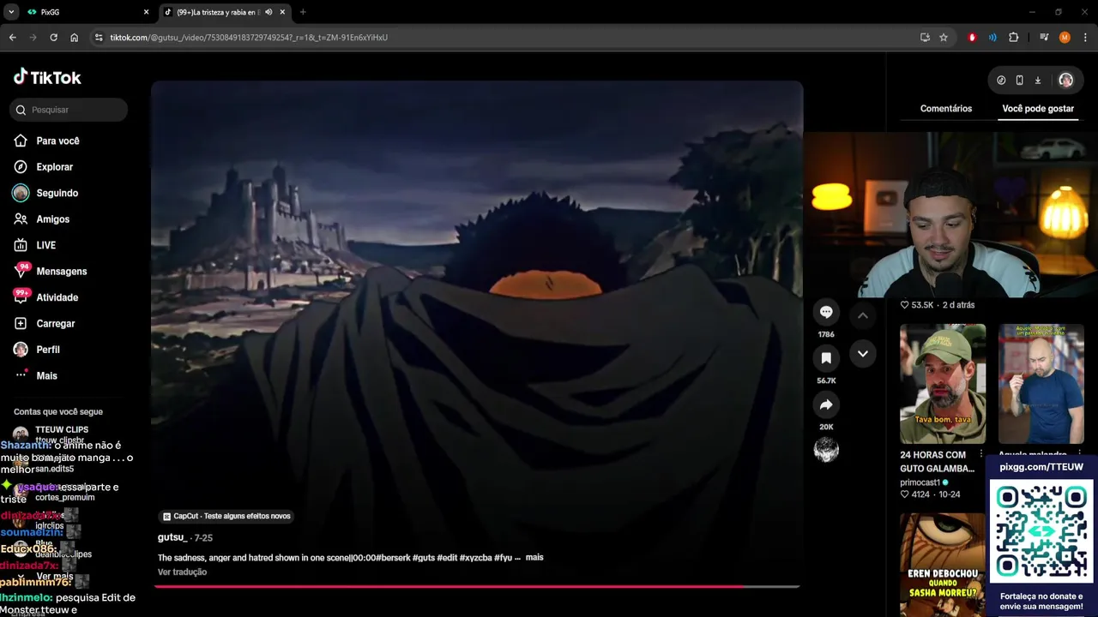
Task: Open the Extensions puzzle icon
Action: click(x=1014, y=38)
